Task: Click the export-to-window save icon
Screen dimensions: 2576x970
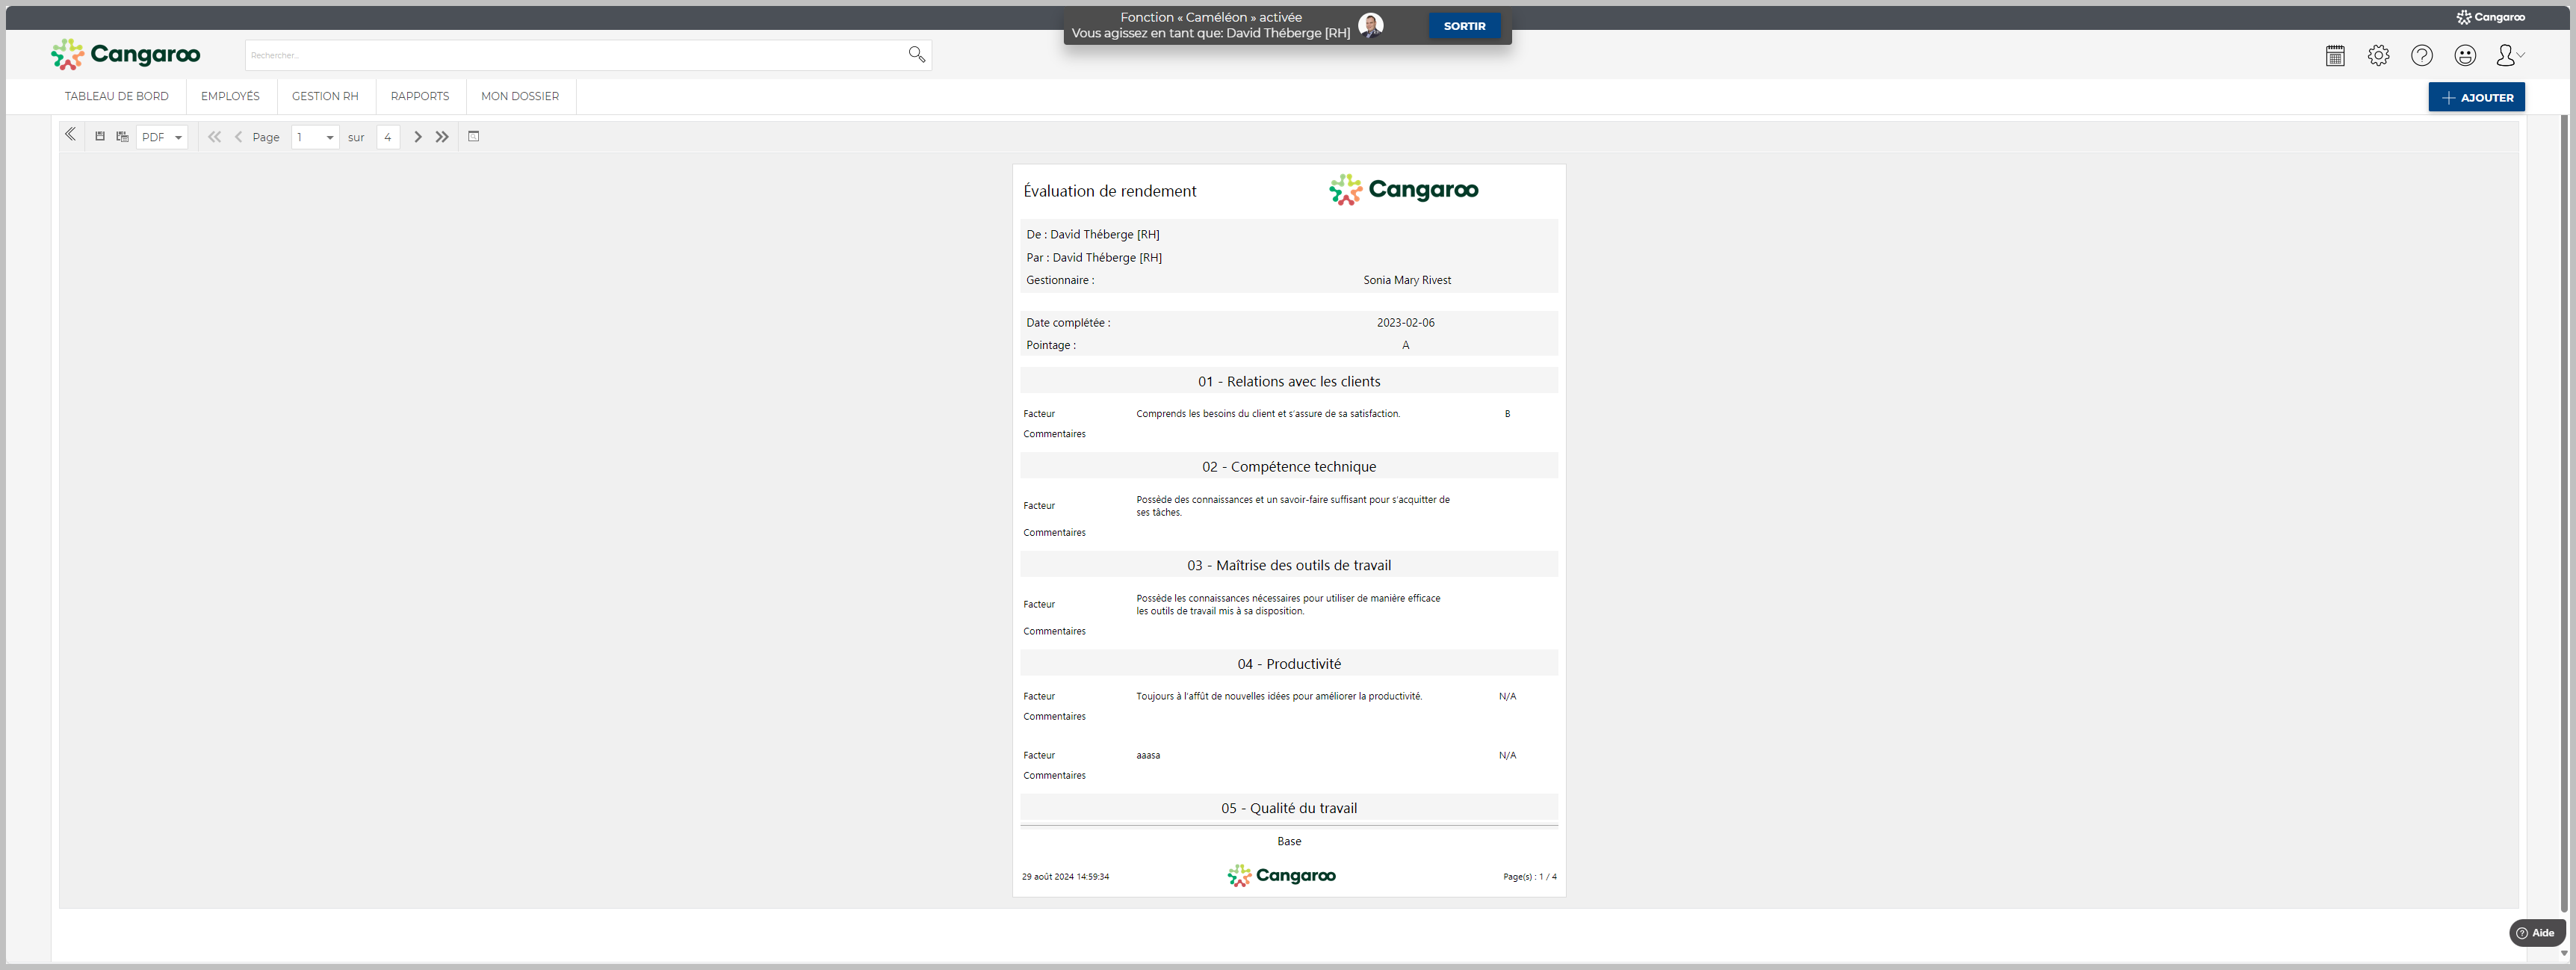Action: 122,137
